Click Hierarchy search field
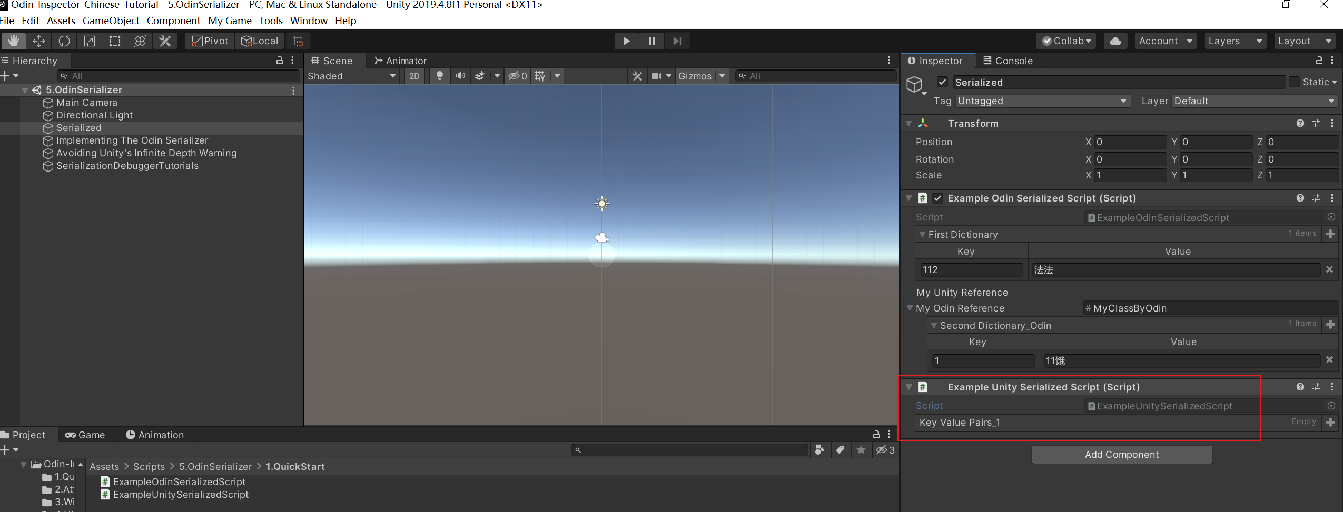 click(x=179, y=76)
